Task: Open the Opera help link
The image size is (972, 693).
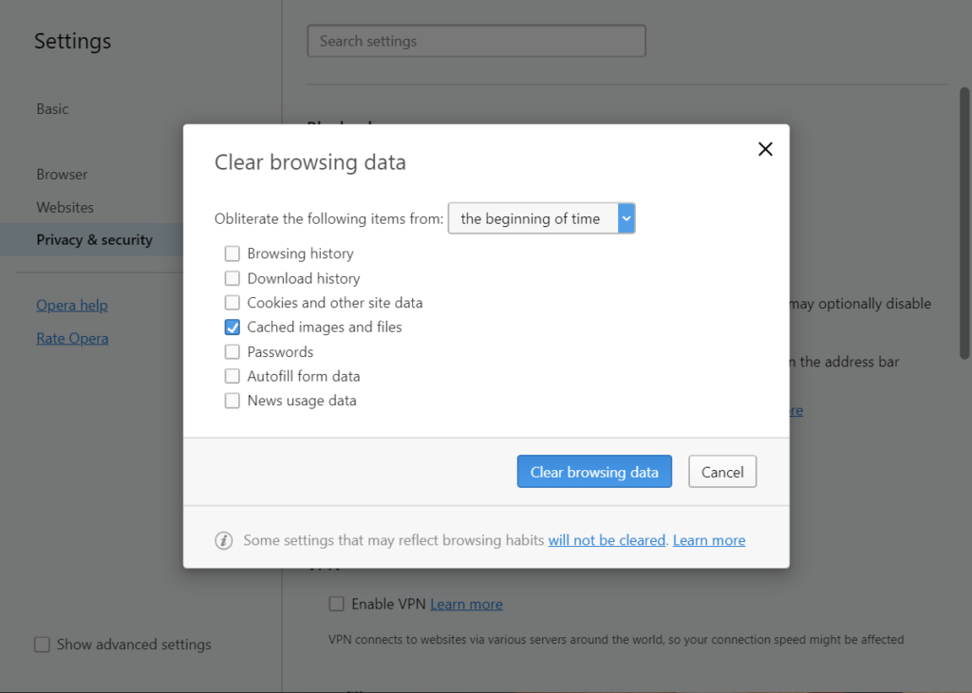Action: pyautogui.click(x=71, y=305)
